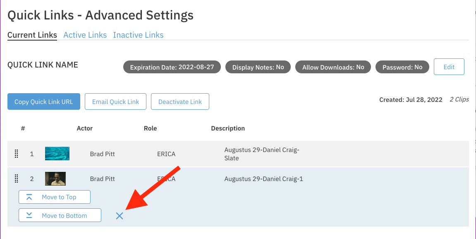Click drag handle for clip row 2
This screenshot has width=476, height=239.
17,179
